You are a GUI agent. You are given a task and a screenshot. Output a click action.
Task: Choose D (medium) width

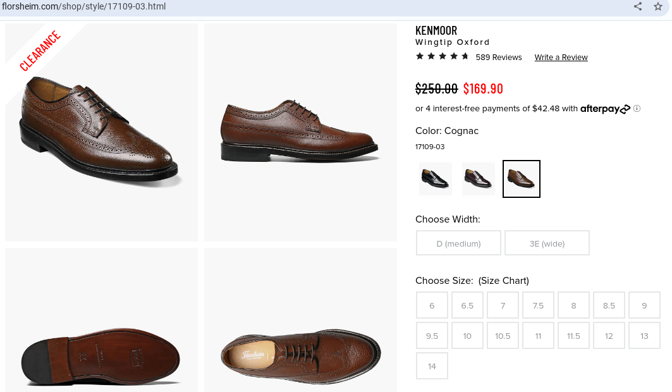(x=458, y=243)
